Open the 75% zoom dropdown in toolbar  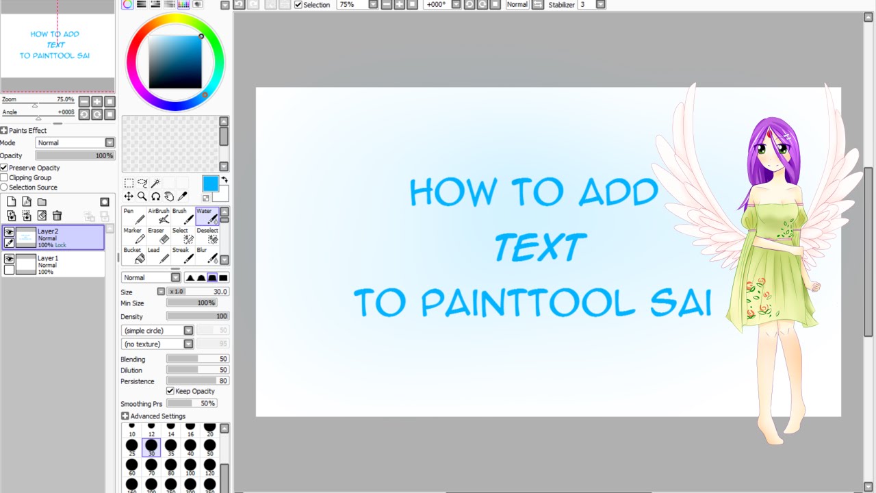pyautogui.click(x=373, y=4)
